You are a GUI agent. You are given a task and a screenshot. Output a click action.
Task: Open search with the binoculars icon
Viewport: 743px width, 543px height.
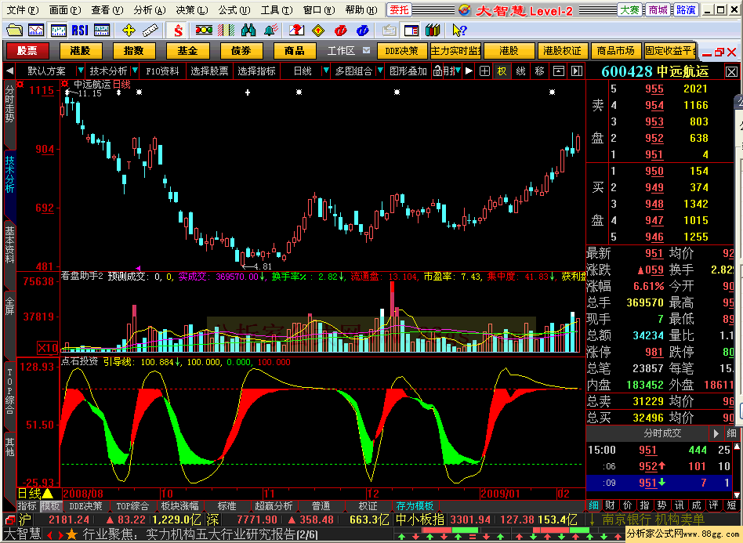248,31
